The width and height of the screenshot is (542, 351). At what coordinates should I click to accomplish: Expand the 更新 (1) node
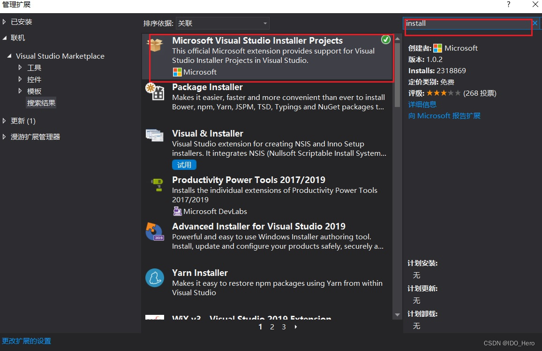(4, 121)
